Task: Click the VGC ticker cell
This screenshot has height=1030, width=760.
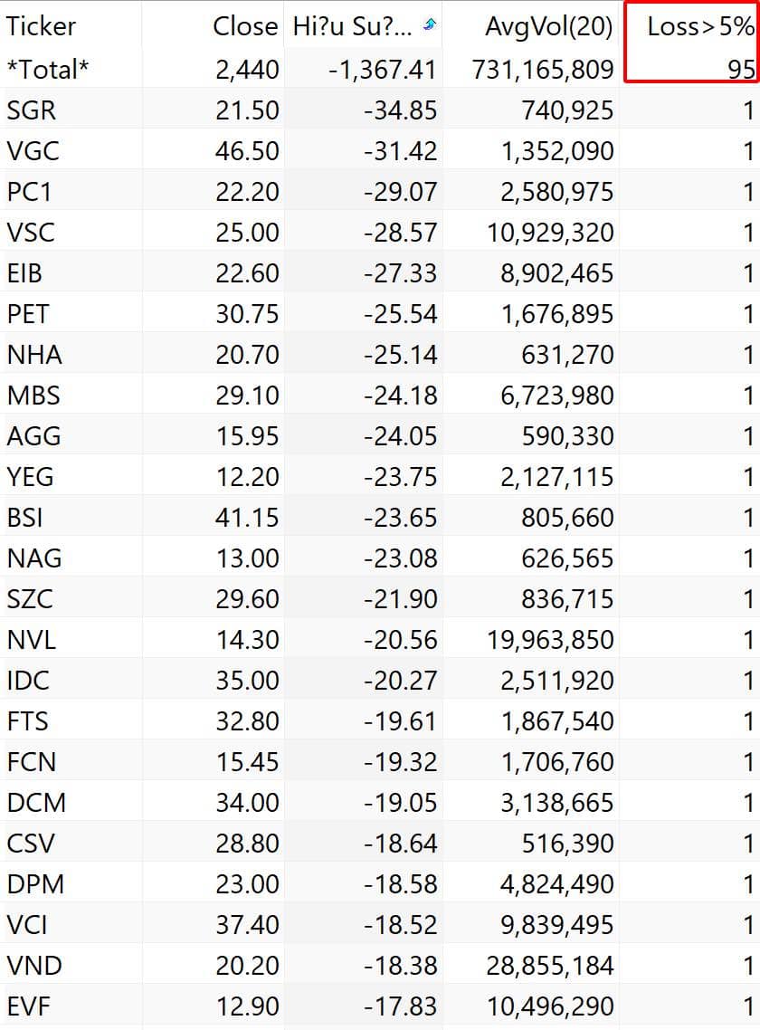Action: (33, 151)
